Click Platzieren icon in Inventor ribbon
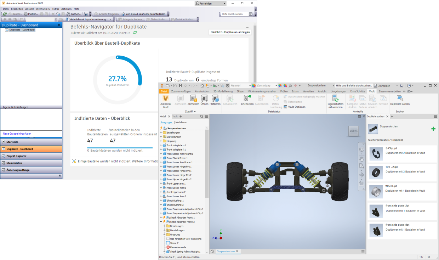The height and width of the screenshot is (260, 439). click(x=215, y=98)
